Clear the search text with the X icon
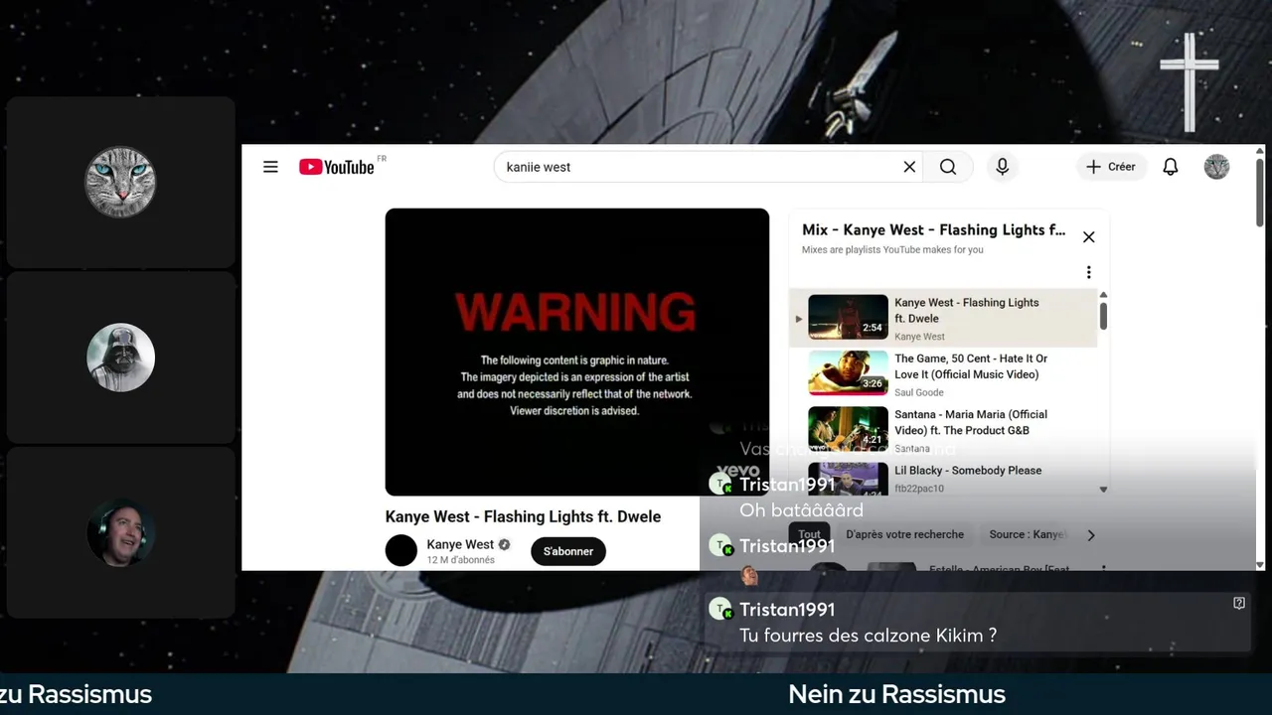Viewport: 1272px width, 715px height. click(909, 167)
